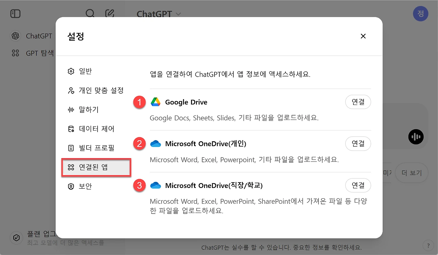Click the Microsoft OneDrive(직장/학교) title text

point(214,186)
